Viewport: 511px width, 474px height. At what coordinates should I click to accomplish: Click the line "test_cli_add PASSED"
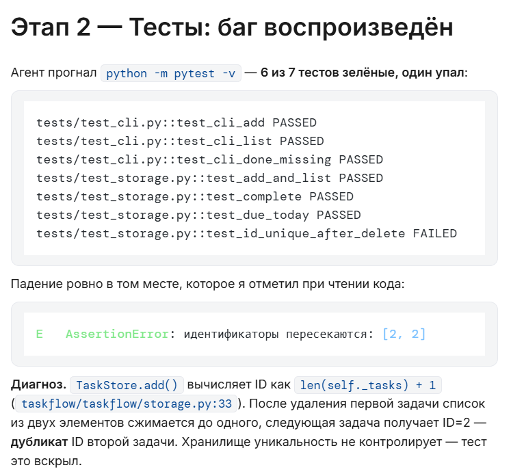176,123
